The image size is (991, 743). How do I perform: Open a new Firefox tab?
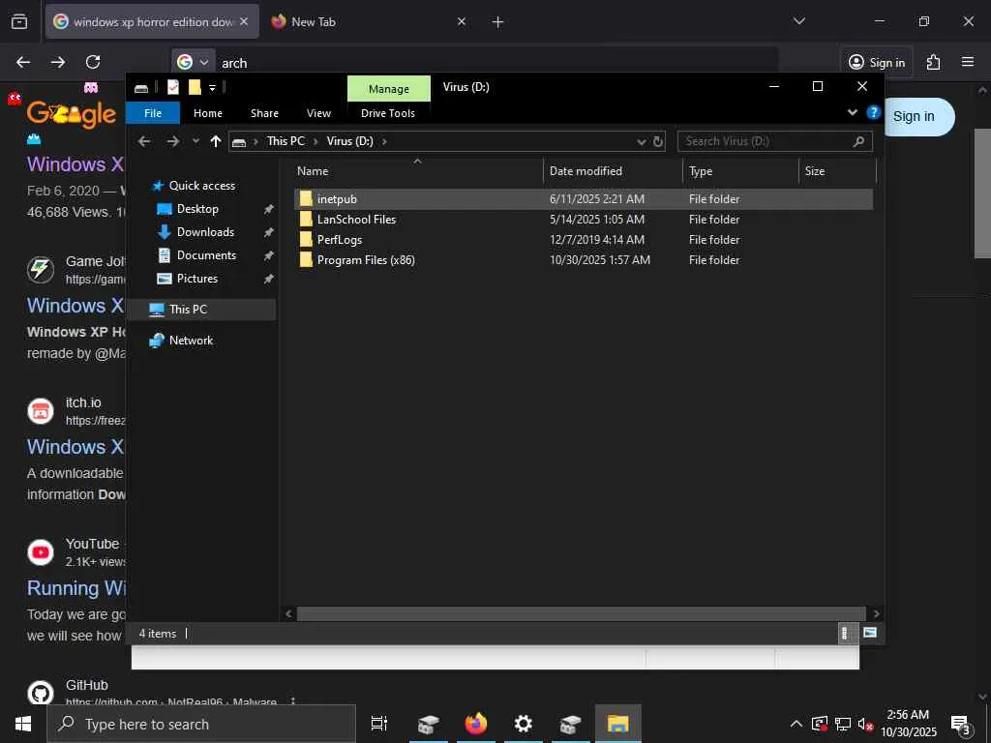(x=497, y=22)
